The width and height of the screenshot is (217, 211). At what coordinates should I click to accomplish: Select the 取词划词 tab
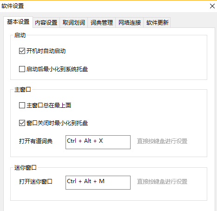click(74, 23)
